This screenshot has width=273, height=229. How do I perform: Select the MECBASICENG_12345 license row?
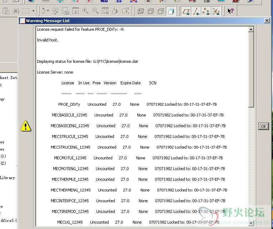[x=138, y=126]
